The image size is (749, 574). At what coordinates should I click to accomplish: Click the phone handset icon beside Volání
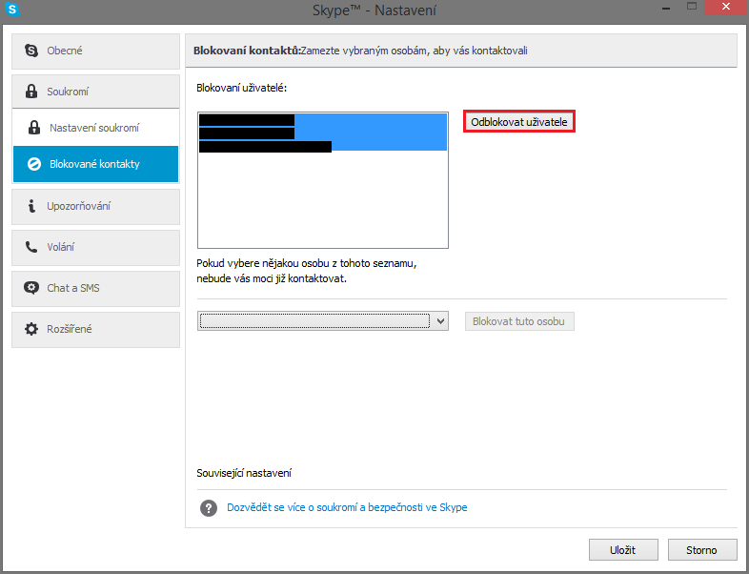31,247
